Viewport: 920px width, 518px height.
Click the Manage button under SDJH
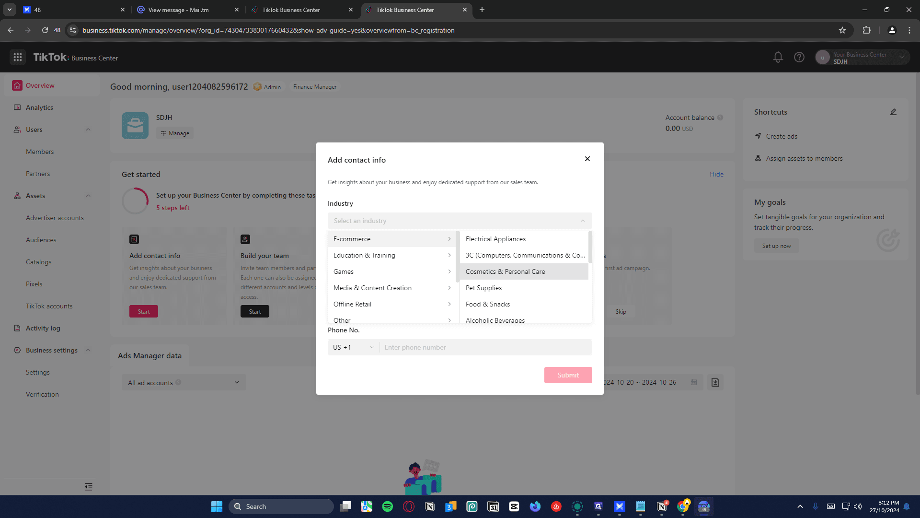tap(175, 133)
